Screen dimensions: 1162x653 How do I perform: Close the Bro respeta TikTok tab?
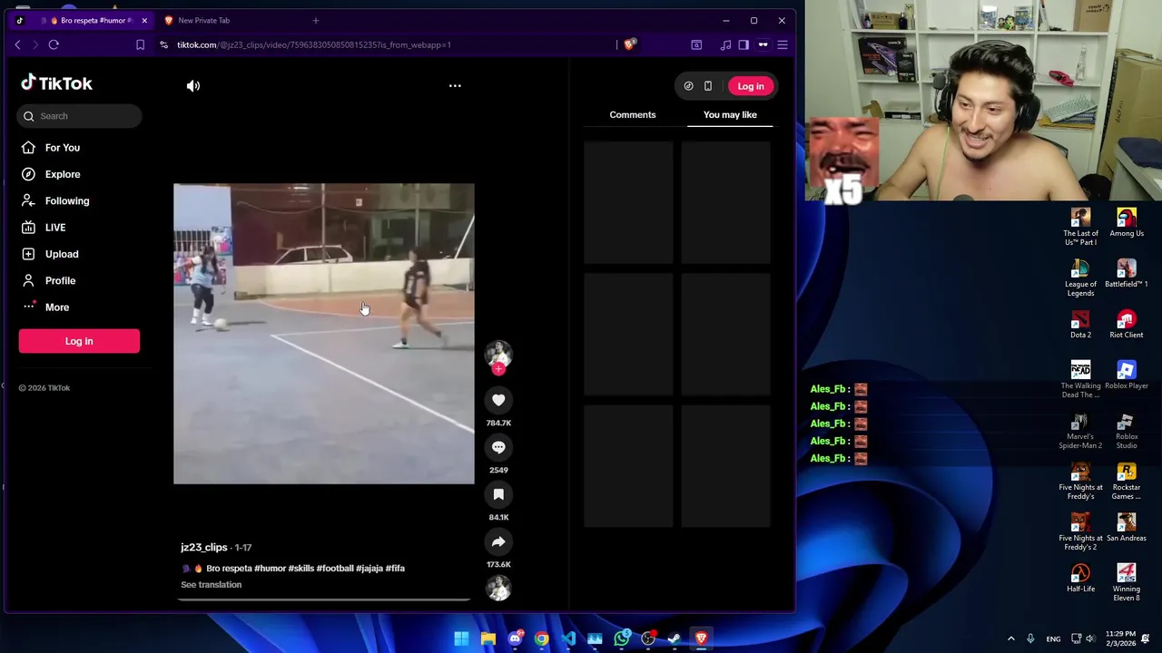[143, 20]
